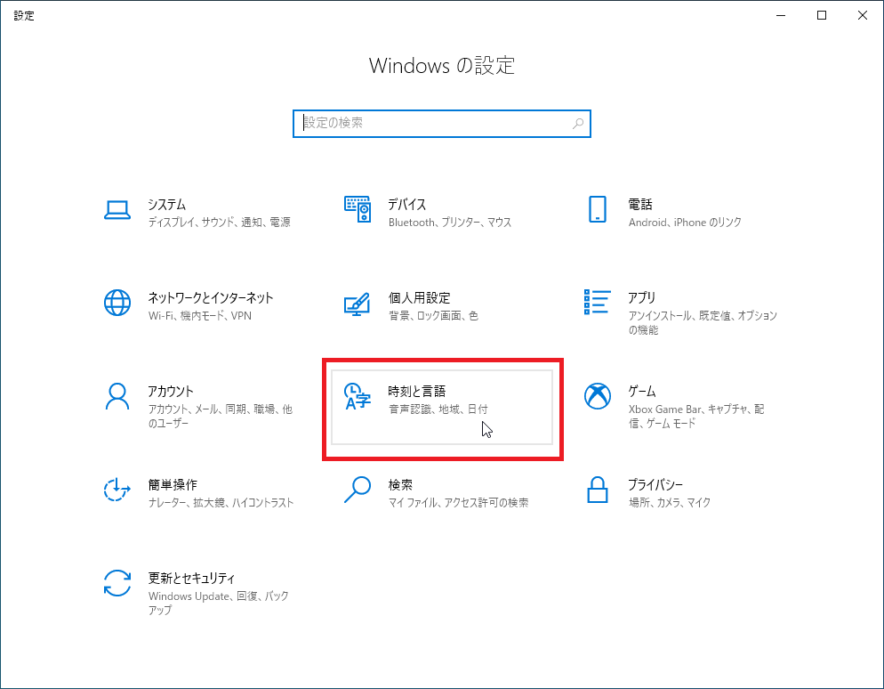Click the 検索 magnifier category icon
This screenshot has width=884, height=689.
[x=358, y=490]
